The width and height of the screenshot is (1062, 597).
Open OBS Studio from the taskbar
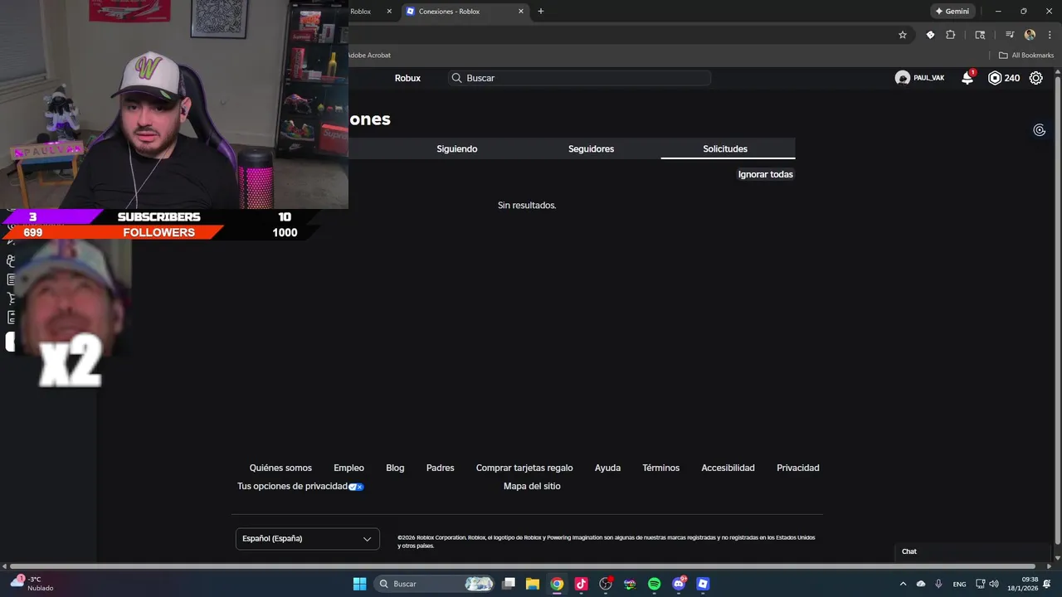pyautogui.click(x=606, y=584)
